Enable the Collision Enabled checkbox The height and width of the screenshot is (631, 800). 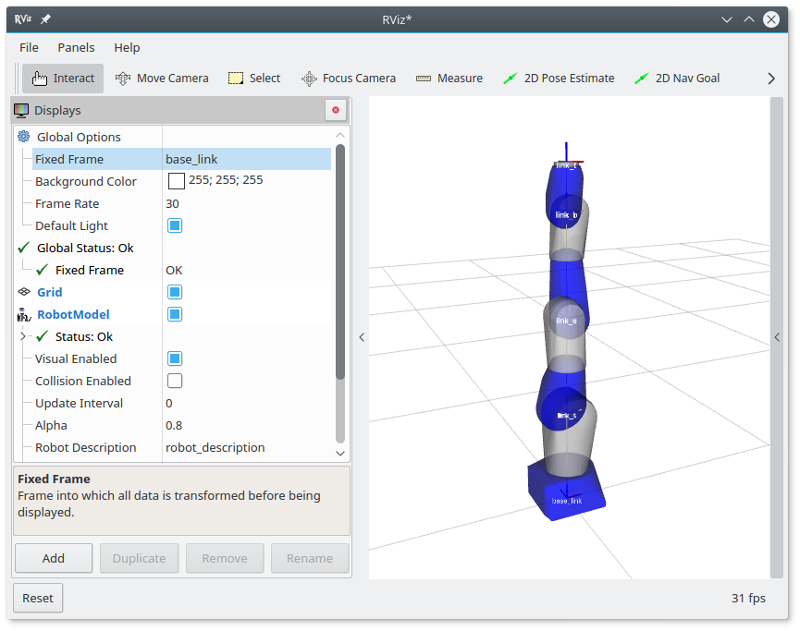click(x=175, y=381)
